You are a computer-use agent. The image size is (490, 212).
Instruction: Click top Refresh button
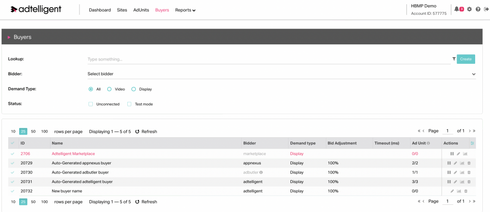point(146,131)
